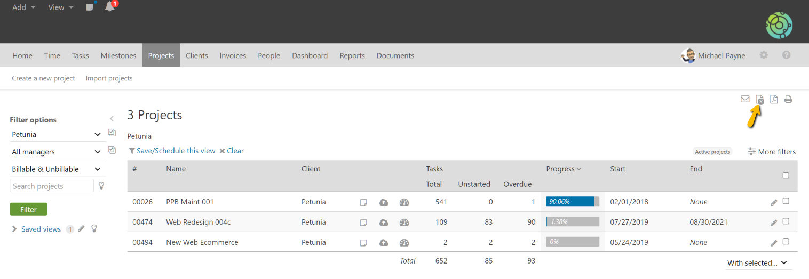Viewport: 809px width, 279px height.
Task: Open the Add menu
Action: 23,7
